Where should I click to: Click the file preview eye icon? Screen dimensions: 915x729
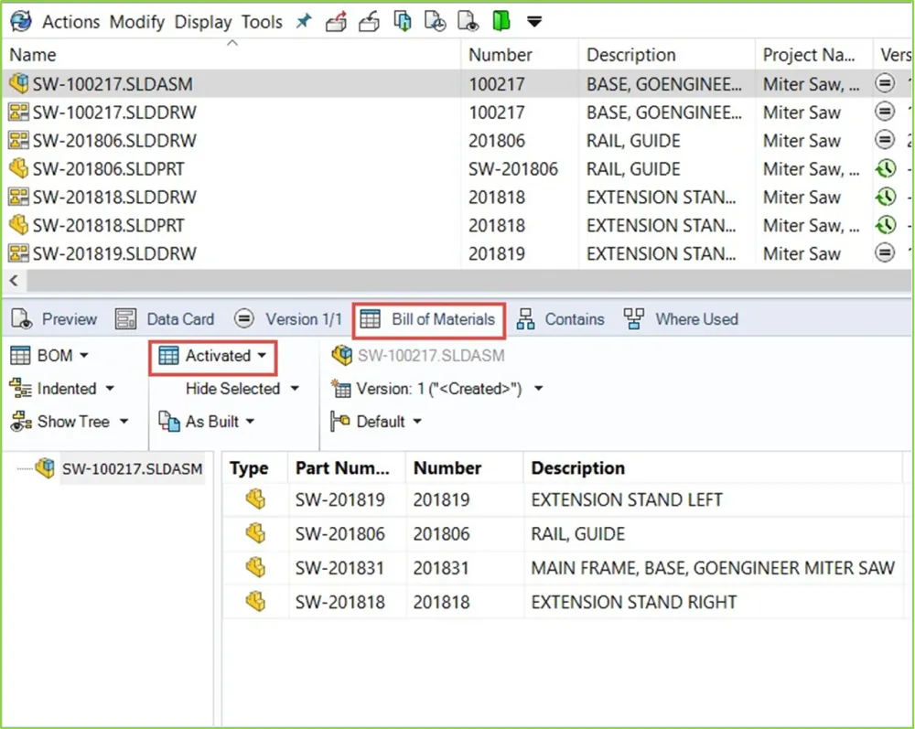[x=468, y=21]
